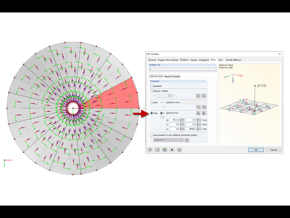Open the Hinges tab

(193, 60)
